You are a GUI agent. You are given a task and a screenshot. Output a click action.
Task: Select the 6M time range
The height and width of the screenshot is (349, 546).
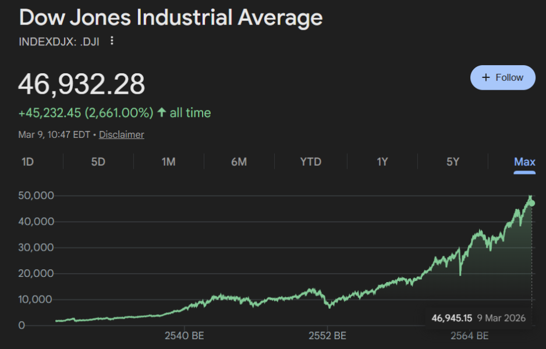(239, 162)
